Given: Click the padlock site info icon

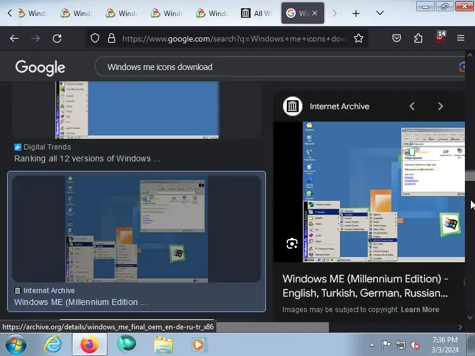Looking at the screenshot, I should tap(112, 39).
